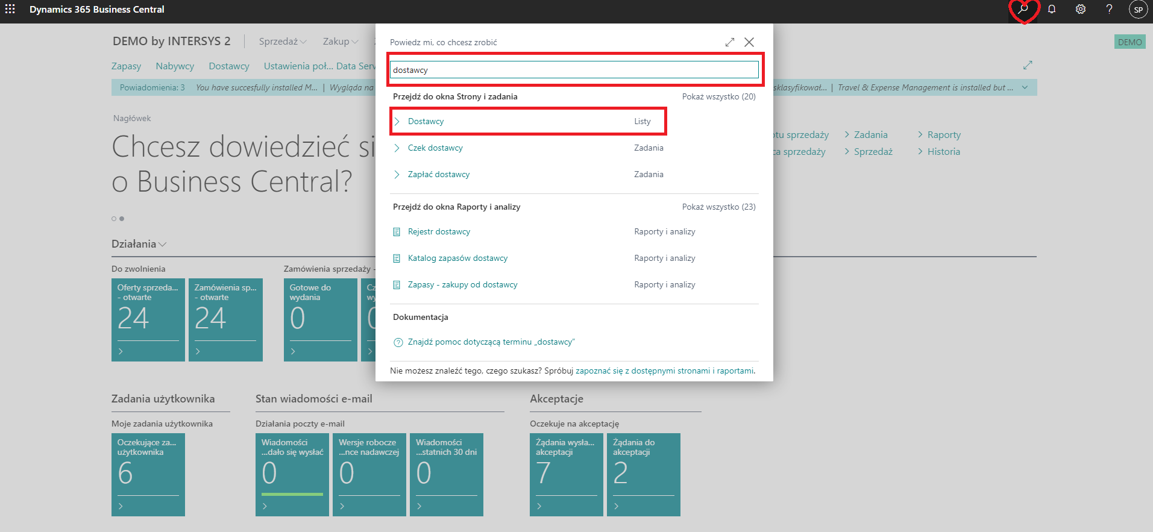Click the DEMO by INTERSYS 2 company name
This screenshot has width=1153, height=532.
[172, 41]
